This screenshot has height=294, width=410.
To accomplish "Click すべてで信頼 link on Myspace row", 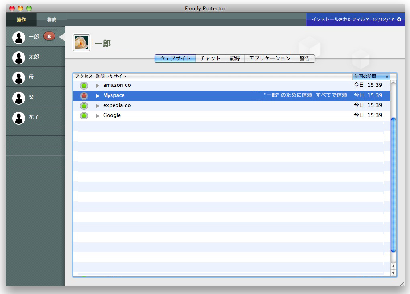I will (x=331, y=95).
